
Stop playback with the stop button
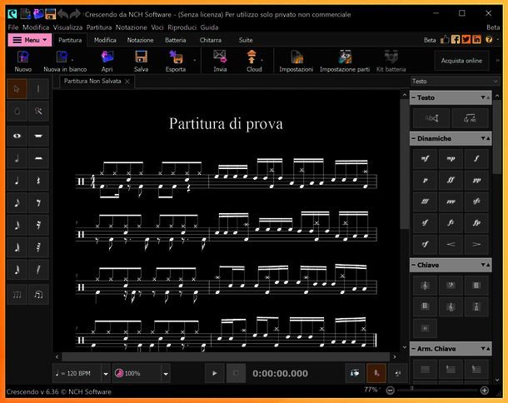click(x=236, y=373)
